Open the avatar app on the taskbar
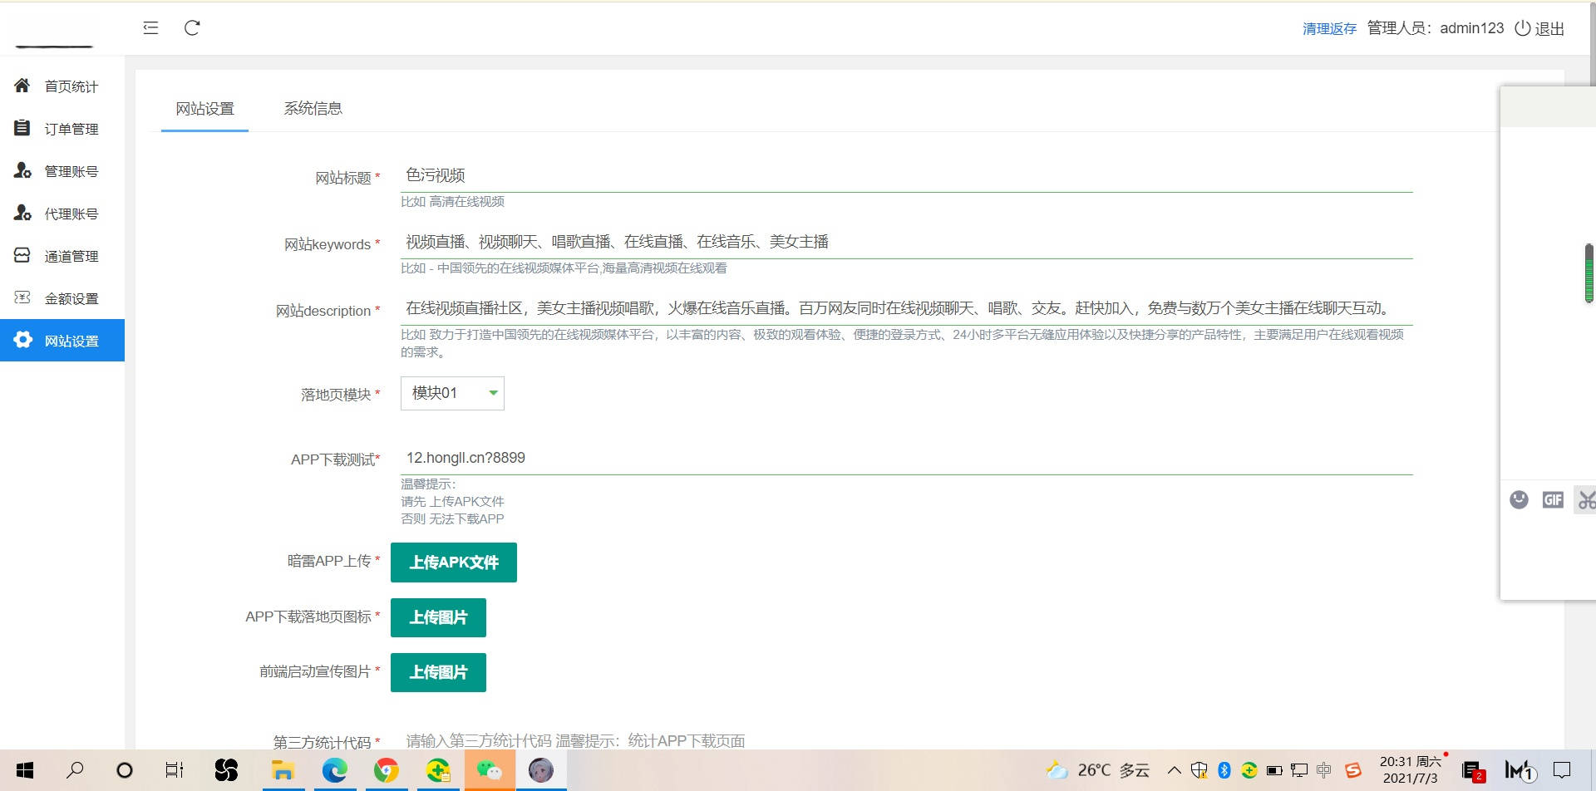Screen dimensions: 1596x791 (x=541, y=770)
